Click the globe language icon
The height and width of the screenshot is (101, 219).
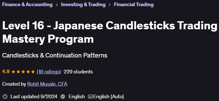[x=63, y=97]
